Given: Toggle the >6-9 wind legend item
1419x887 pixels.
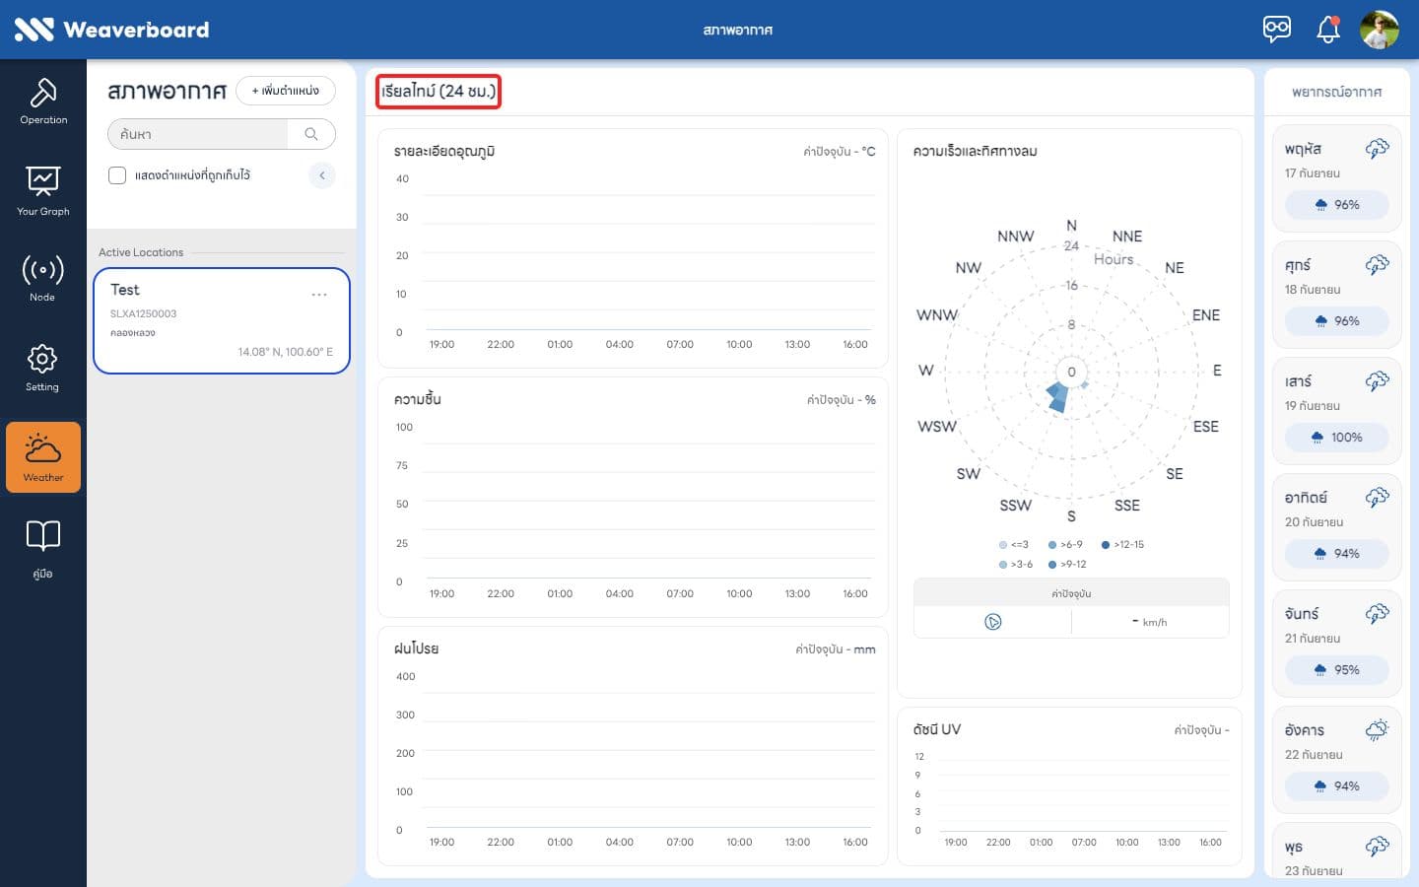Looking at the screenshot, I should click(x=1065, y=545).
